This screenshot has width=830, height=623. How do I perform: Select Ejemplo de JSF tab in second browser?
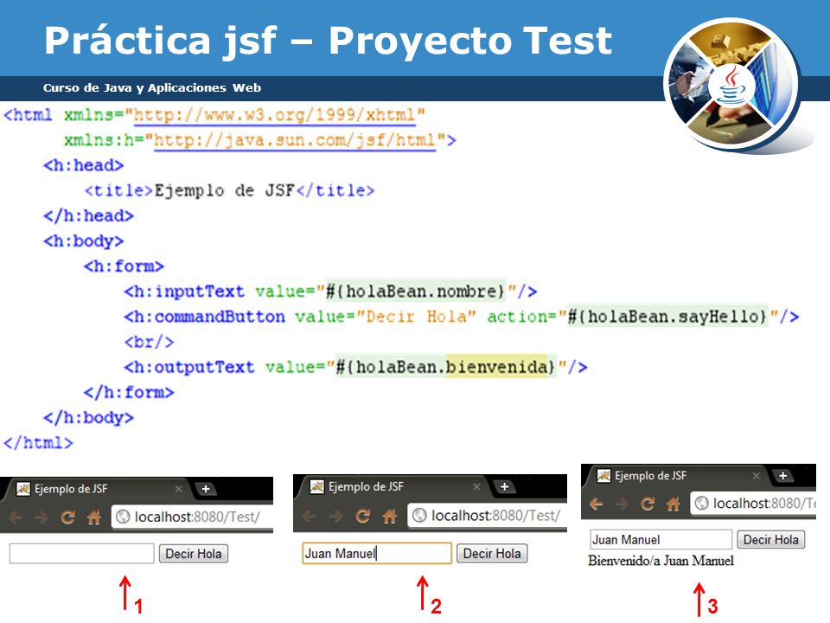click(392, 487)
